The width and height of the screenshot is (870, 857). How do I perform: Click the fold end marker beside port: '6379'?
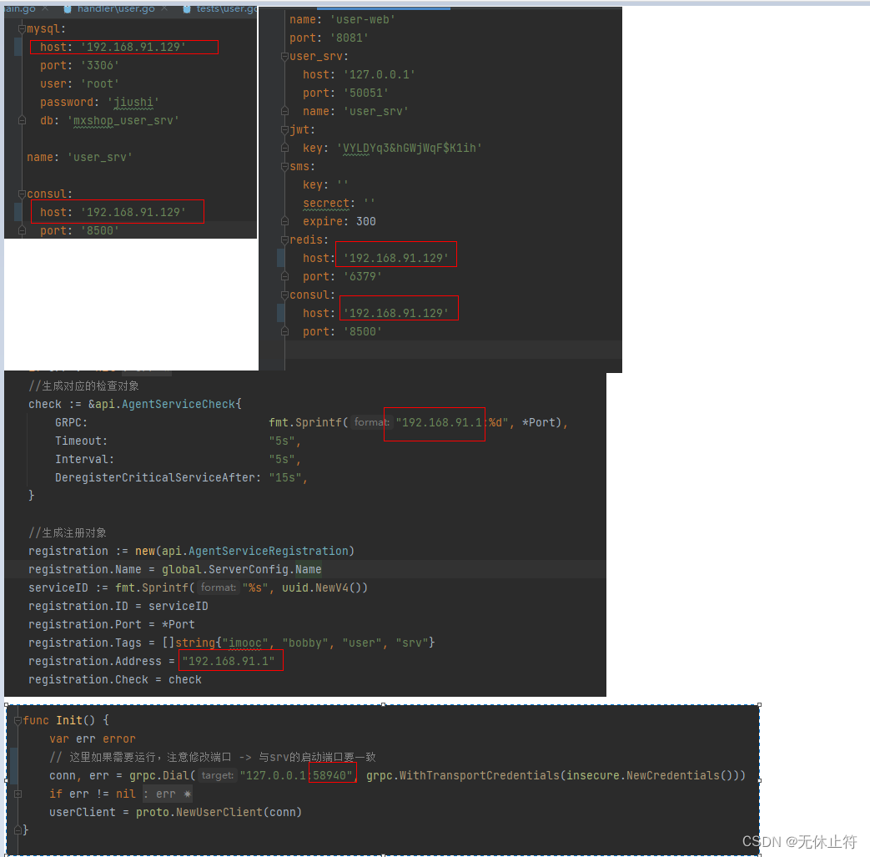pos(284,276)
